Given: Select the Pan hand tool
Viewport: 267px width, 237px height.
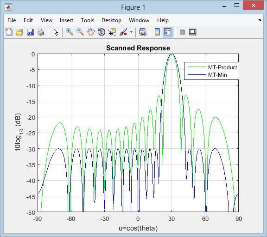Looking at the screenshot, I should coord(91,32).
